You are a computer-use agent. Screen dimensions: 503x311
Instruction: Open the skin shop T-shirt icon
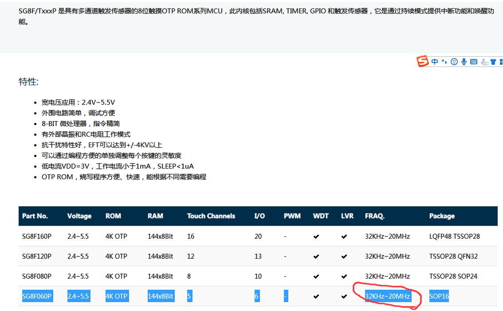[494, 62]
